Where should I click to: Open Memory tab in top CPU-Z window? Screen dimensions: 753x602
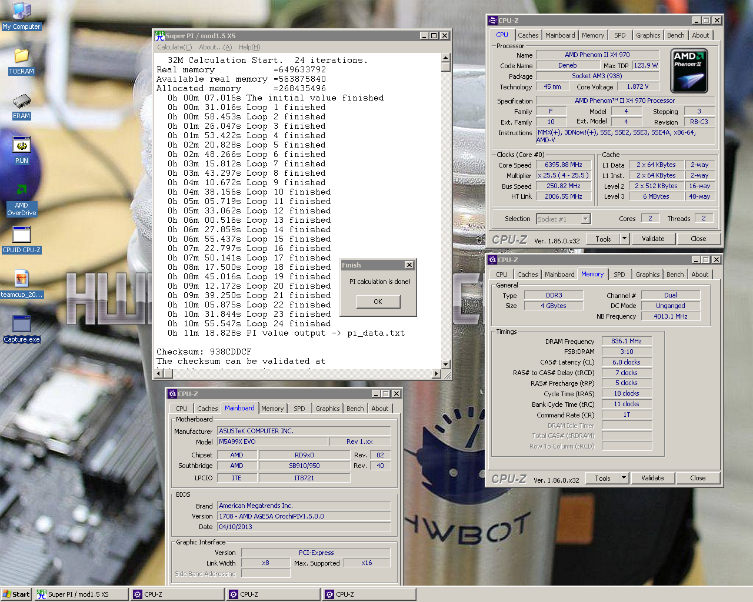click(593, 35)
